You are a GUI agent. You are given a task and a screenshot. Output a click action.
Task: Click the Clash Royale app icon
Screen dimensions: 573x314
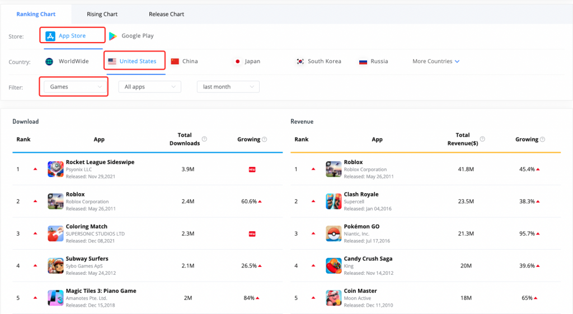click(334, 201)
